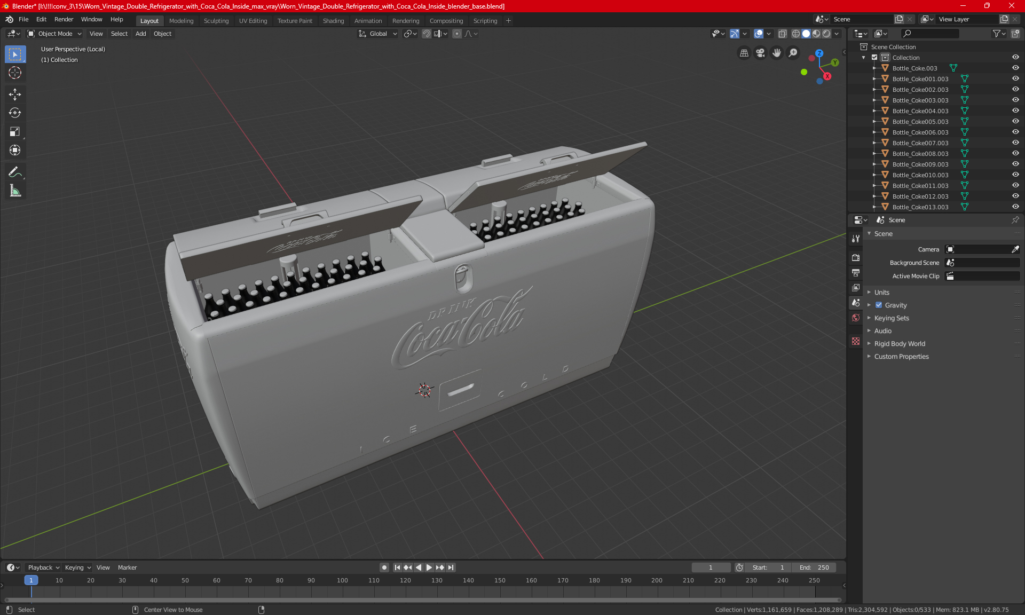Toggle Collection exclude checkbox in outliner

(874, 58)
